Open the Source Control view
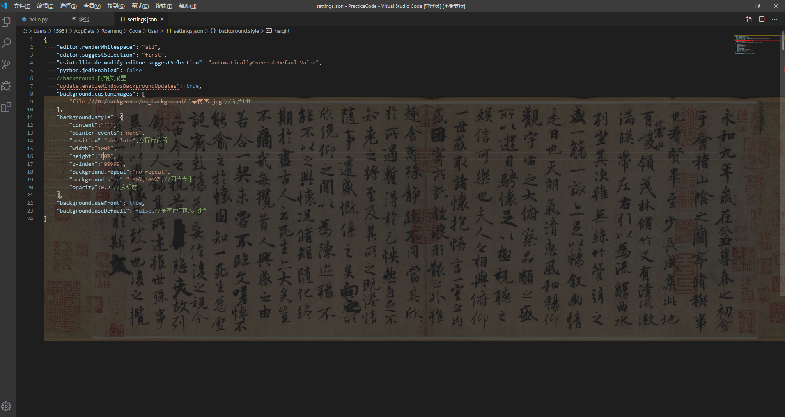The width and height of the screenshot is (785, 417). (x=6, y=64)
